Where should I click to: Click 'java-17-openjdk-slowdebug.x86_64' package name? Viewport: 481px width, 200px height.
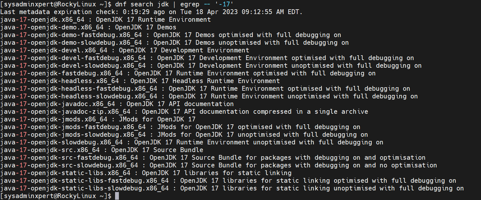(x=61, y=142)
